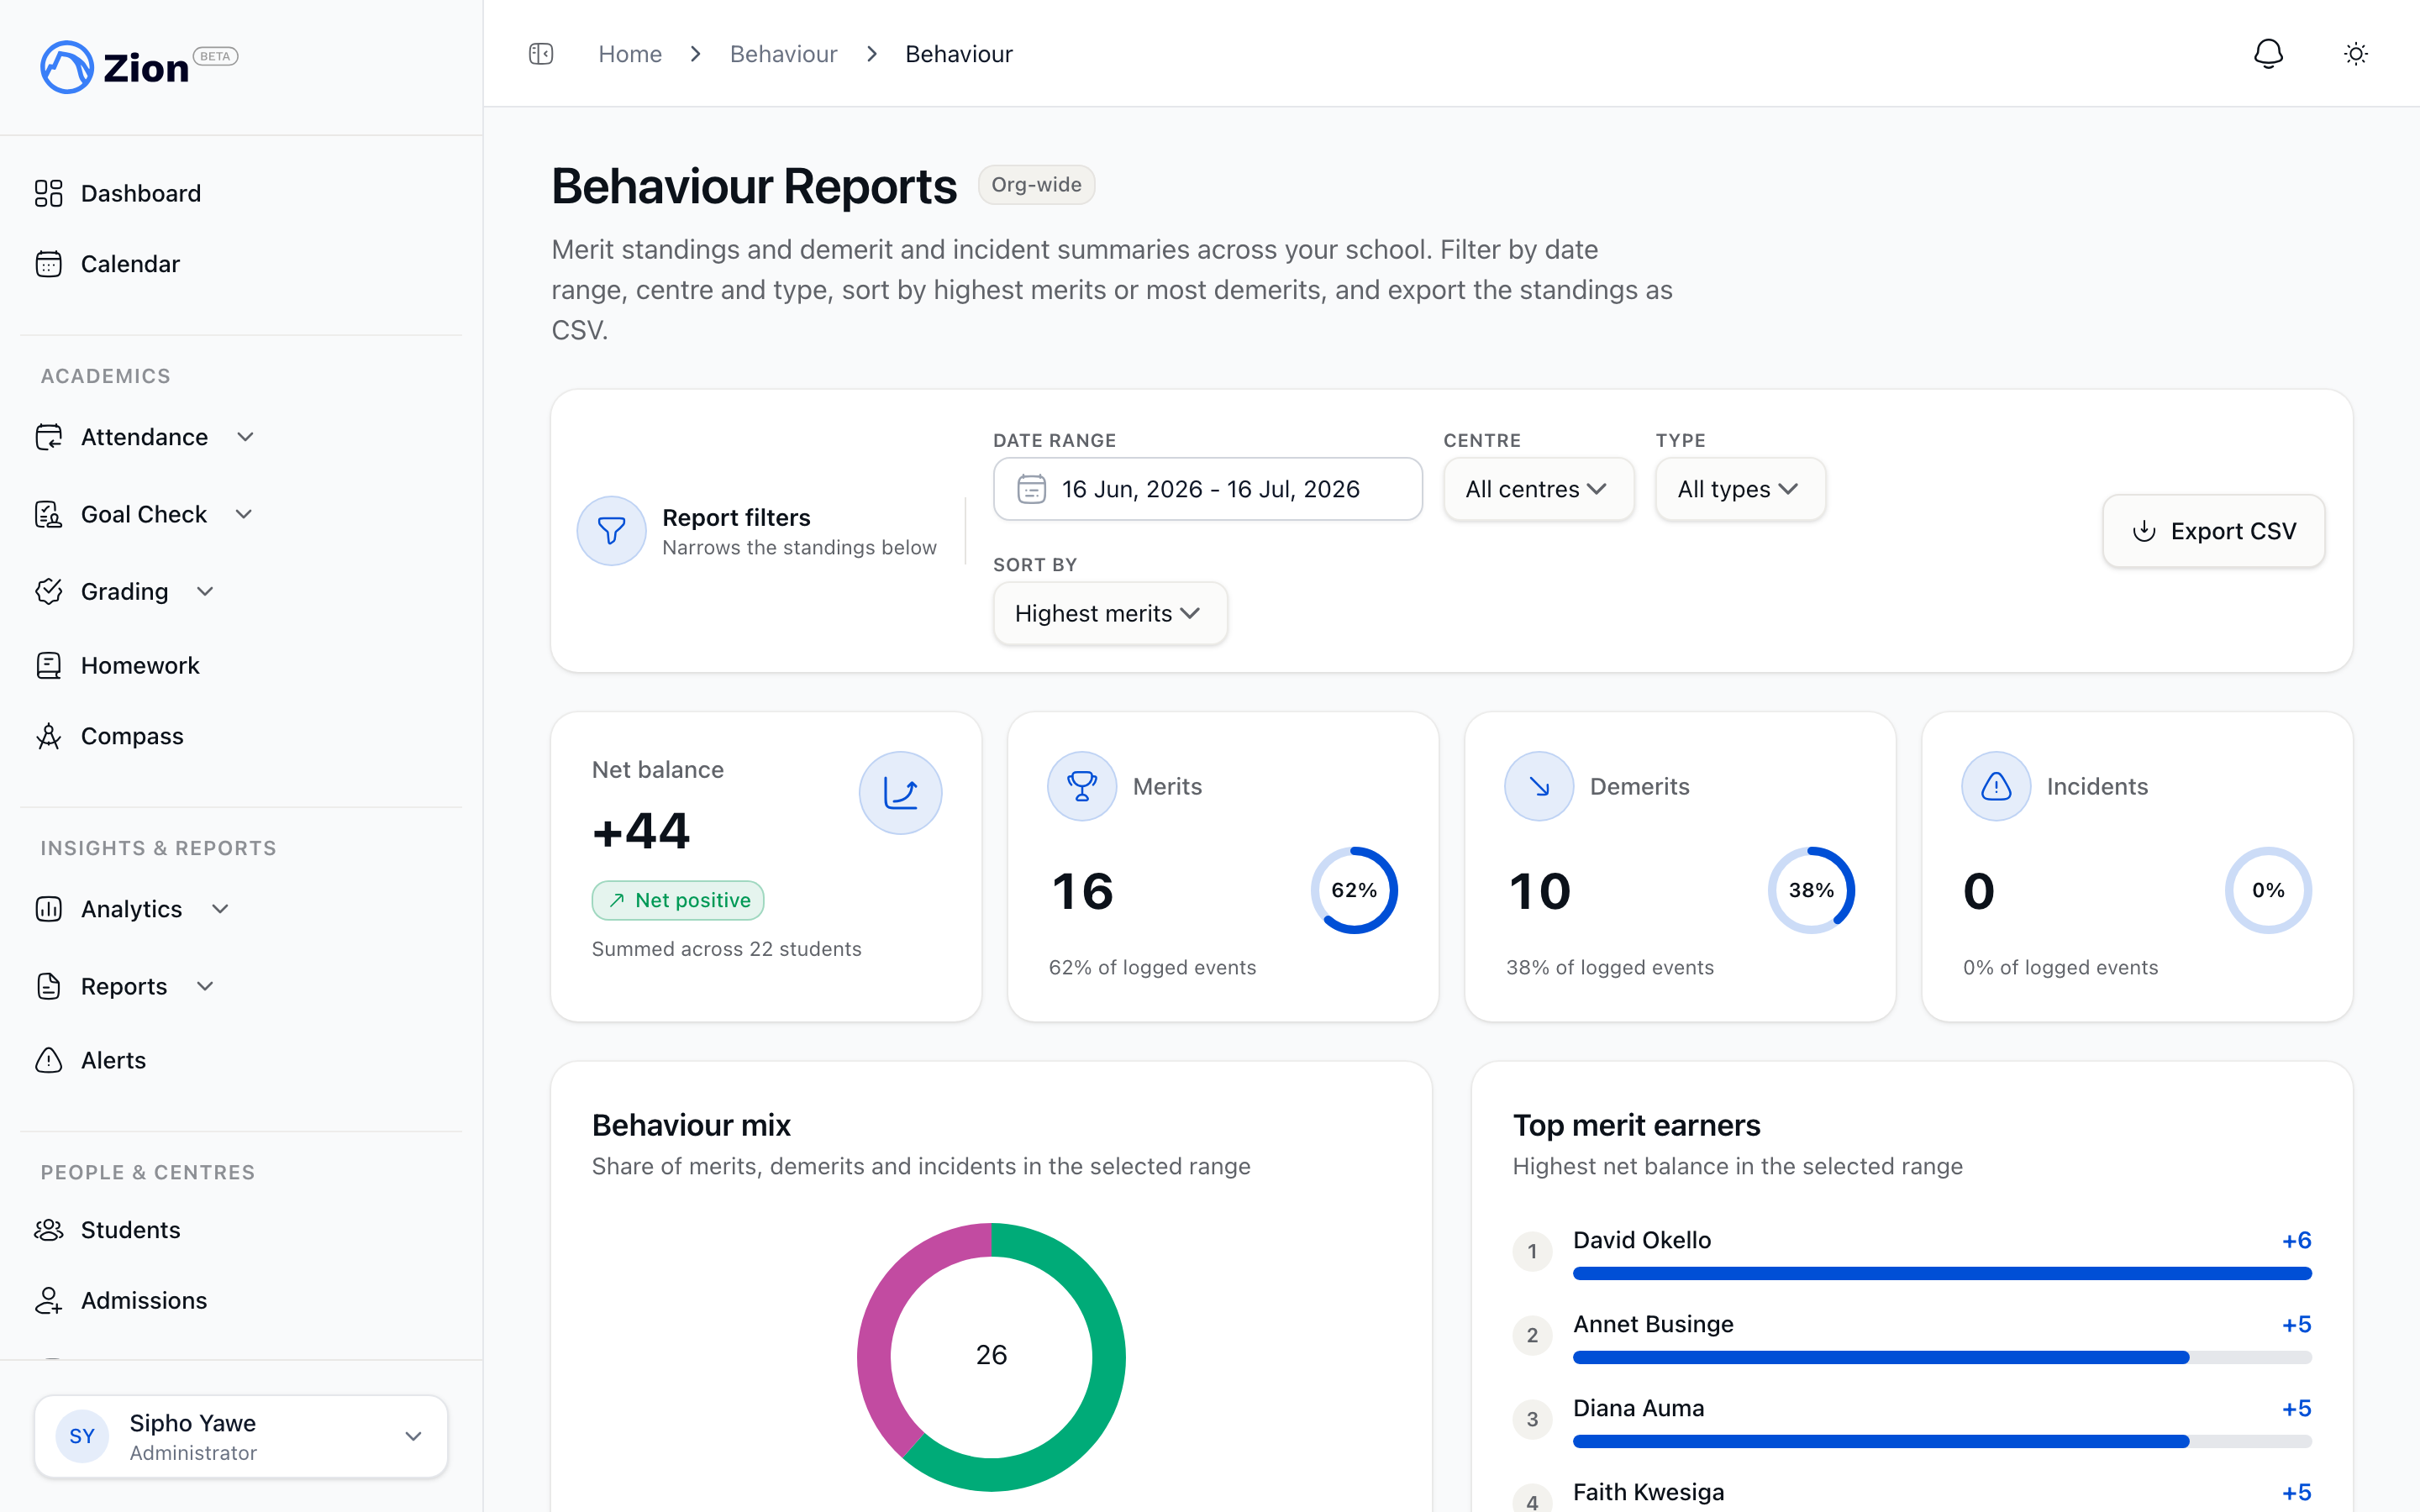
Task: Toggle the sidebar panel icon
Action: [x=541, y=54]
